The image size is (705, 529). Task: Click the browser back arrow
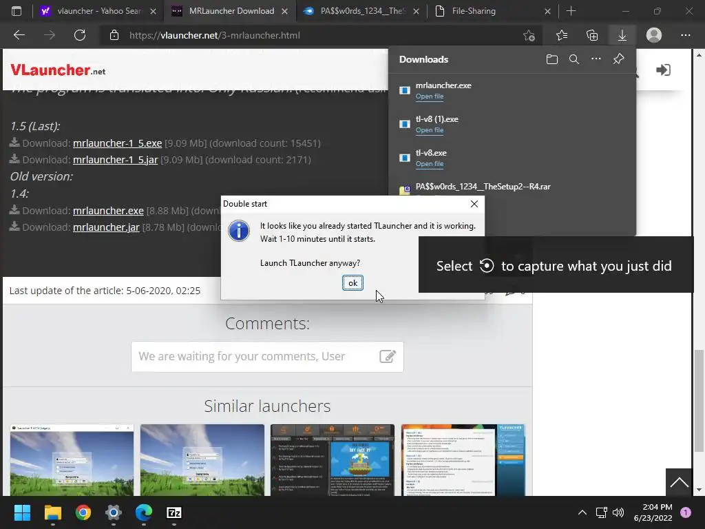pos(19,35)
